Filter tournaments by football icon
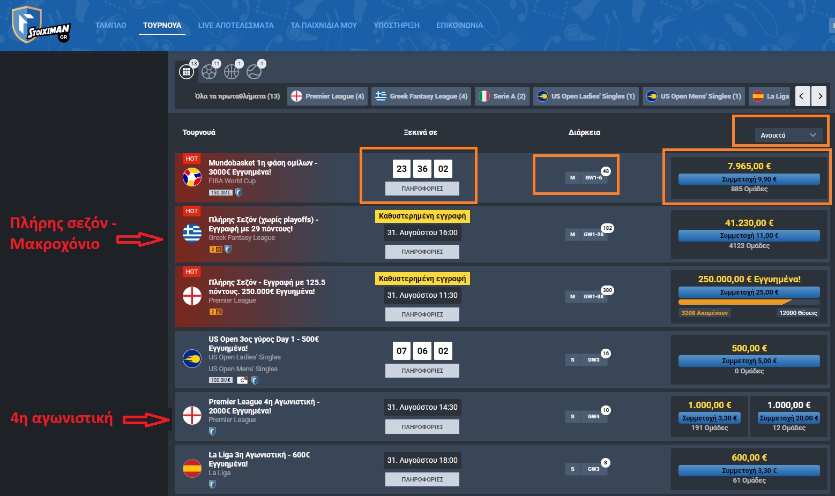 coord(209,71)
